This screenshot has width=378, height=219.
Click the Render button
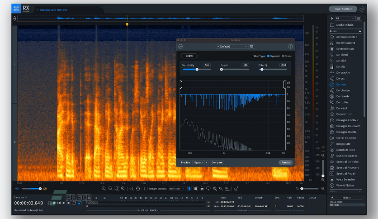tap(286, 162)
